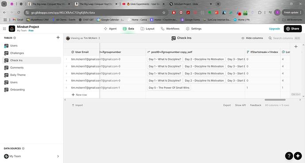Select the Challenges table

(x=31, y=53)
